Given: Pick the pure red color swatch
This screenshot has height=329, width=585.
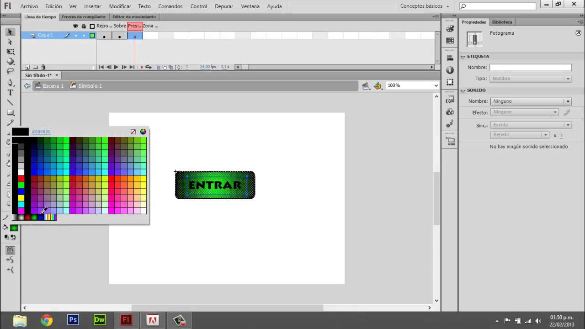Looking at the screenshot, I should coord(21,178).
